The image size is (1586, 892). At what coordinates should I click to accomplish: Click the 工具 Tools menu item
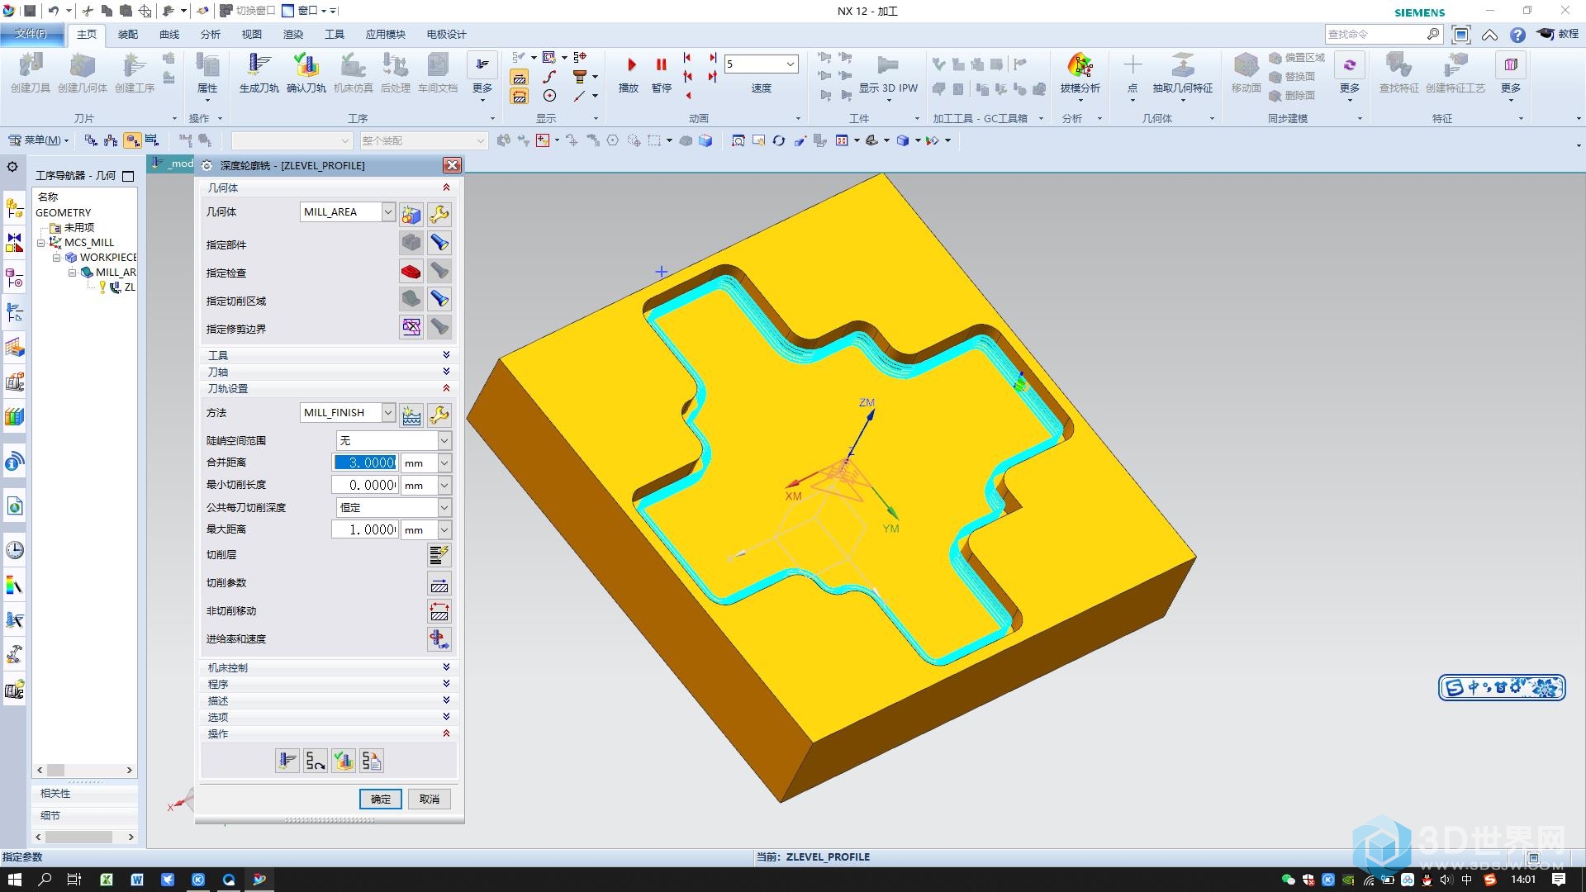(x=335, y=34)
